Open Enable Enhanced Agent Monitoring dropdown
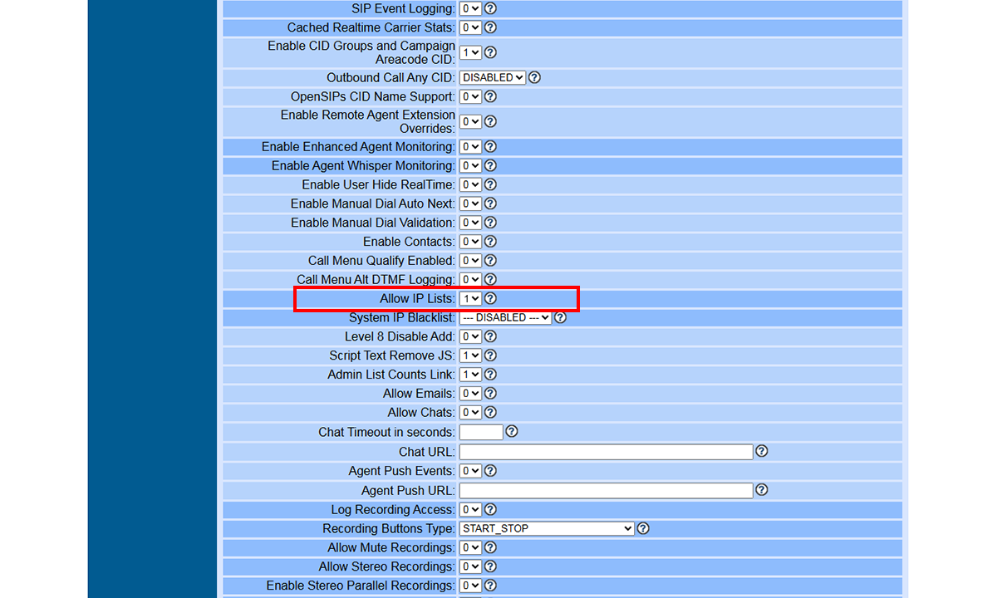This screenshot has height=598, width=997. 470,146
